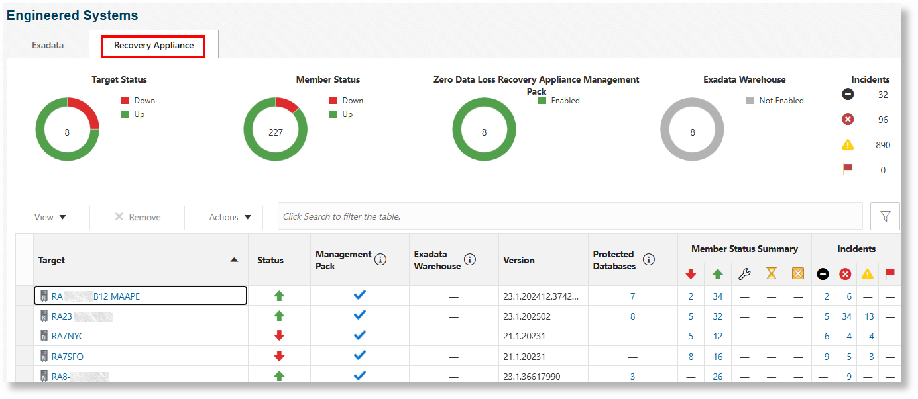Click the Target Status donut chart

[x=67, y=129]
